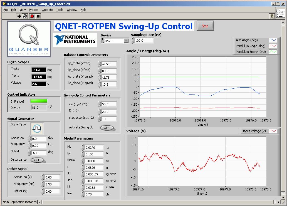Open the context help question mark icon
The image size is (287, 206).
272,16
